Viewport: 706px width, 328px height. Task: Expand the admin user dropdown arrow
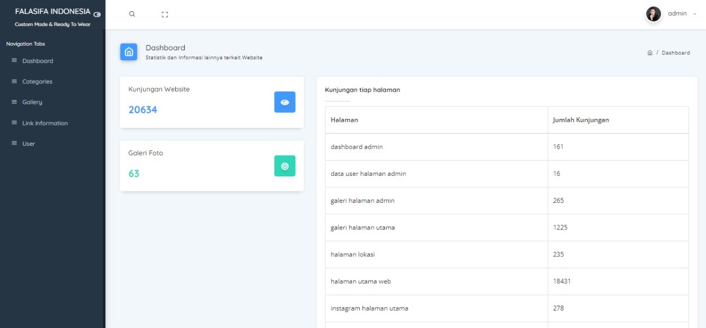(694, 14)
